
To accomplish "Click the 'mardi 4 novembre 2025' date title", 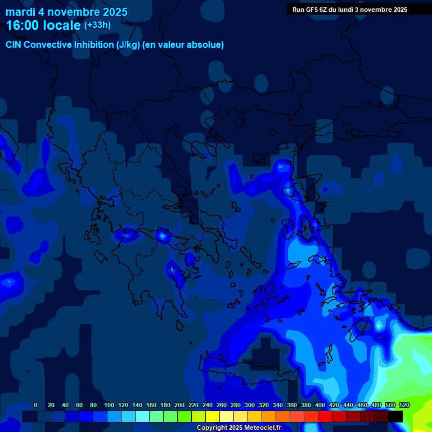I will [66, 12].
